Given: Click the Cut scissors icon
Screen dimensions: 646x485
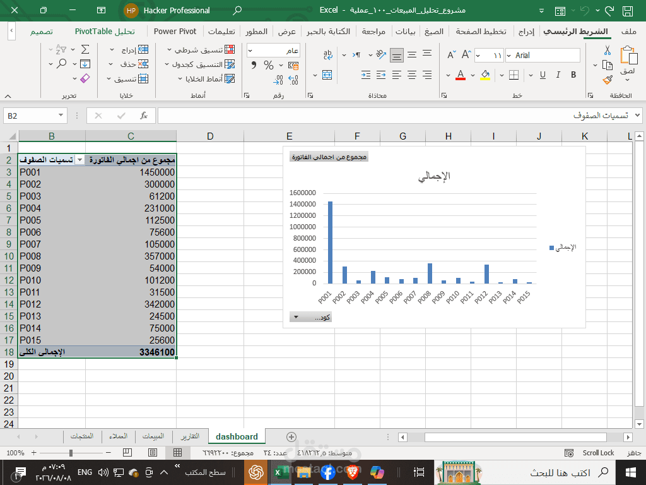Looking at the screenshot, I should (x=608, y=51).
